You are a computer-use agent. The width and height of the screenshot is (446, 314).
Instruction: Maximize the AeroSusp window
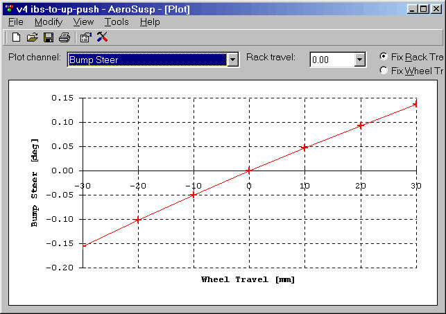(x=424, y=9)
